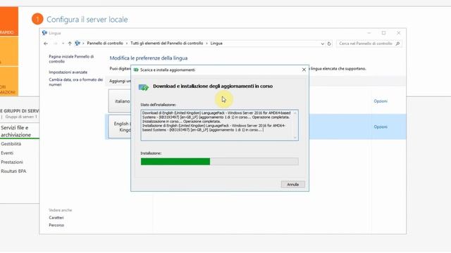451x253 pixels.
Task: Click the Lingua breadcrumb in the address bar
Action: pyautogui.click(x=216, y=44)
